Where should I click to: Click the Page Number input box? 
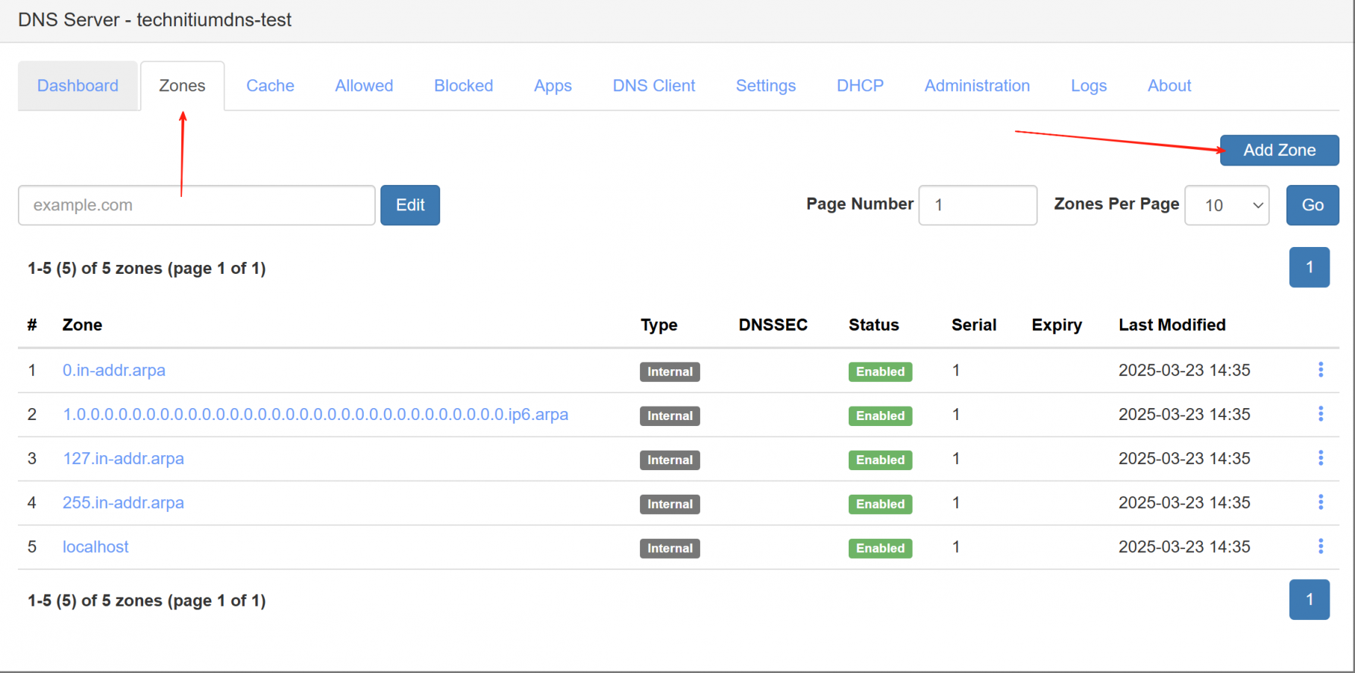click(977, 205)
